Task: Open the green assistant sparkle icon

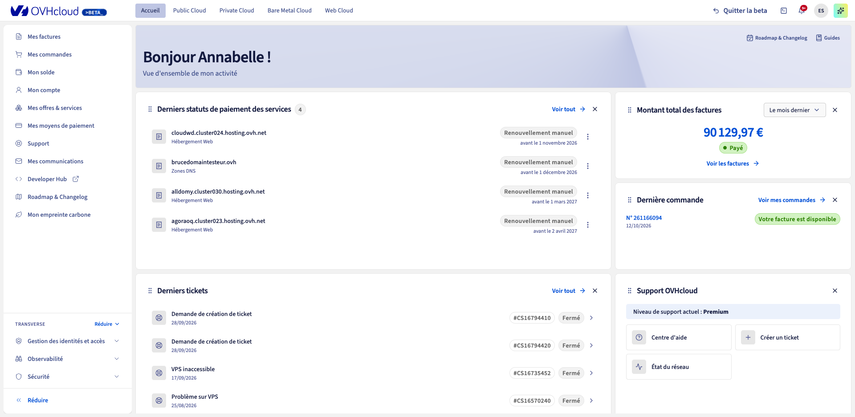Action: (x=841, y=11)
